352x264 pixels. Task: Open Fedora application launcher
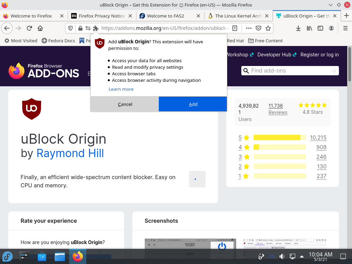point(8,256)
